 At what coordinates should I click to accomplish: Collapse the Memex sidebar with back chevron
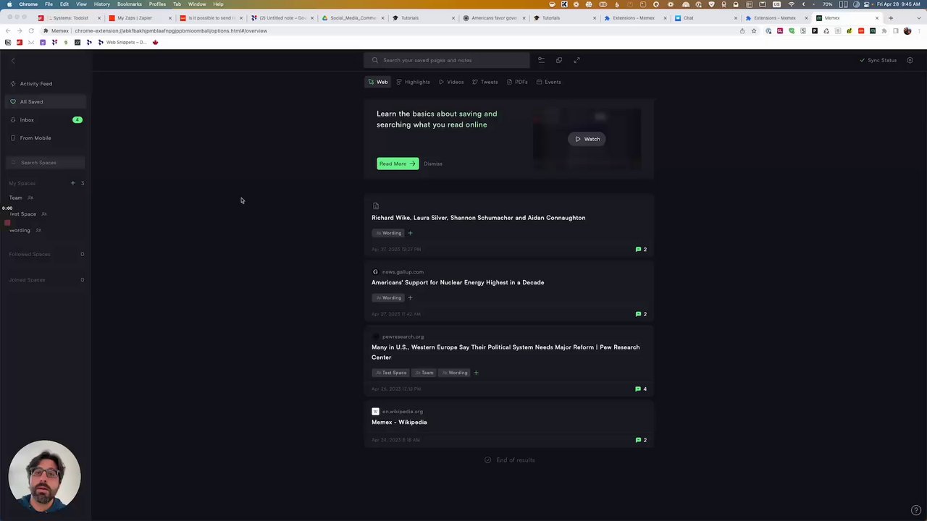[x=13, y=61]
